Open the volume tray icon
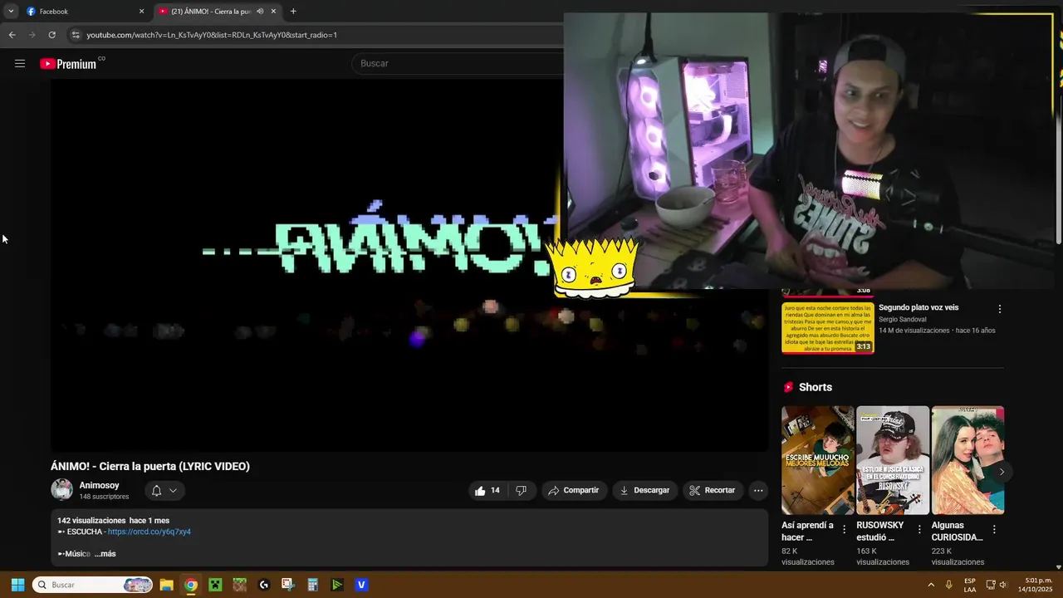This screenshot has width=1063, height=598. point(1003,585)
